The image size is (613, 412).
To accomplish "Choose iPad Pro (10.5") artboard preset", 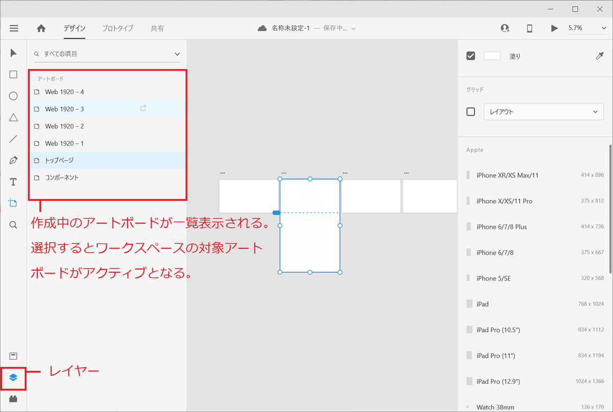I will [535, 330].
